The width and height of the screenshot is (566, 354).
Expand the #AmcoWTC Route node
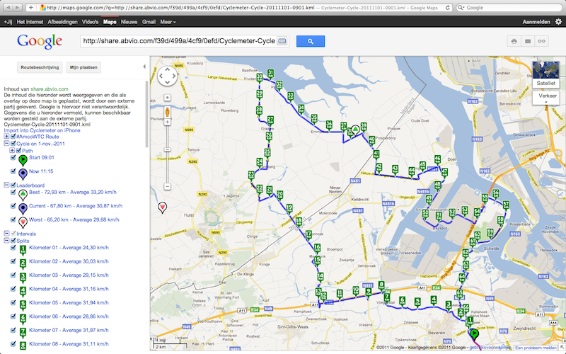click(x=6, y=137)
